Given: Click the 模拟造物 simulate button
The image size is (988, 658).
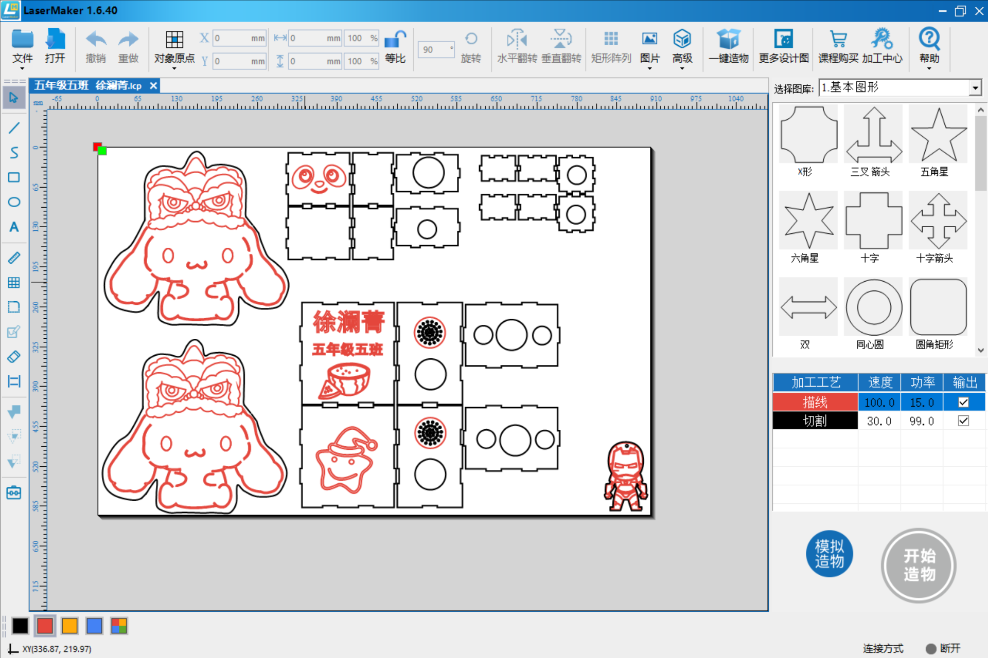Looking at the screenshot, I should 829,554.
